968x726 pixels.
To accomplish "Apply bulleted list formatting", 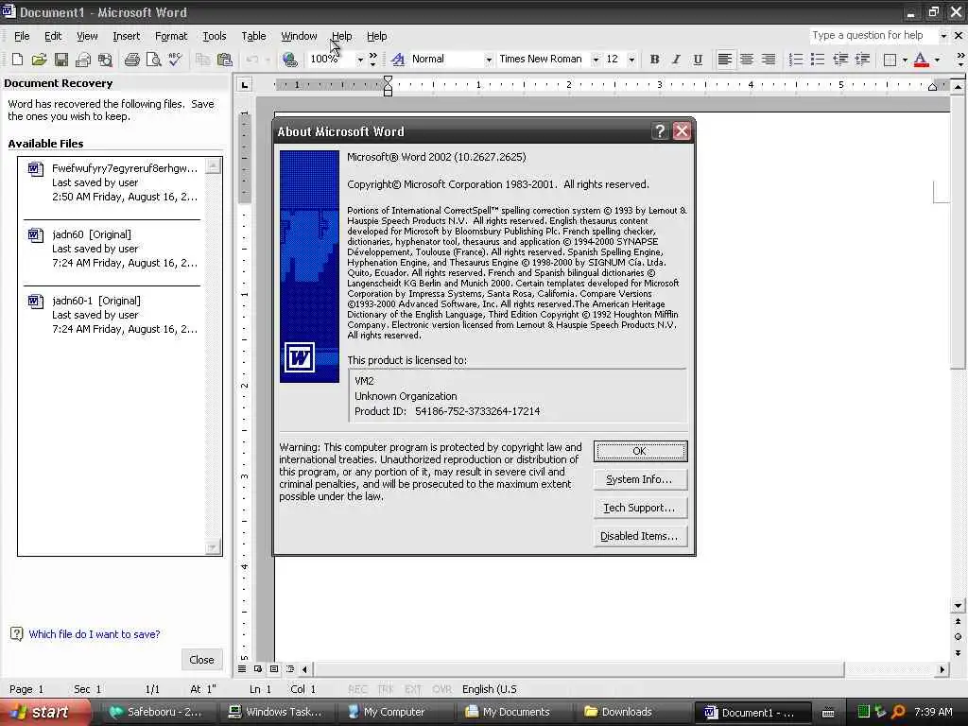I will (818, 60).
